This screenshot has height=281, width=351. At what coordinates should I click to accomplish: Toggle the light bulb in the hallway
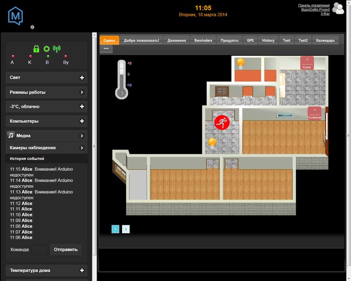coord(212,143)
